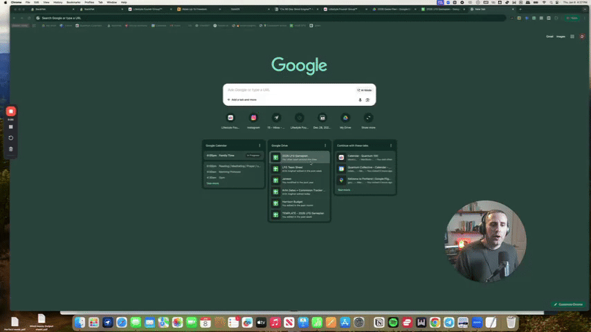Open Google Calendar card options menu
Image resolution: width=591 pixels, height=332 pixels.
coord(260,145)
